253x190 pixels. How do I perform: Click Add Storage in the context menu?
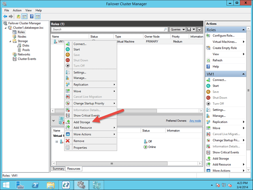(x=82, y=122)
